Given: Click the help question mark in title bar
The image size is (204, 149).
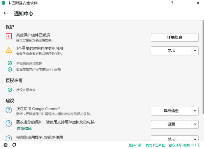Looking at the screenshot, I should pos(172,3).
